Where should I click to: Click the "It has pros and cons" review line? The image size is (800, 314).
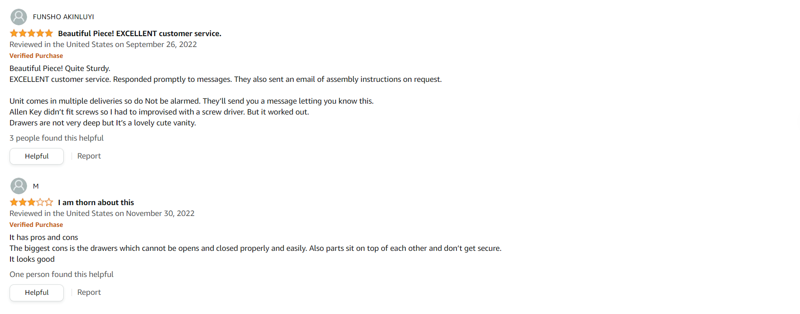[44, 237]
